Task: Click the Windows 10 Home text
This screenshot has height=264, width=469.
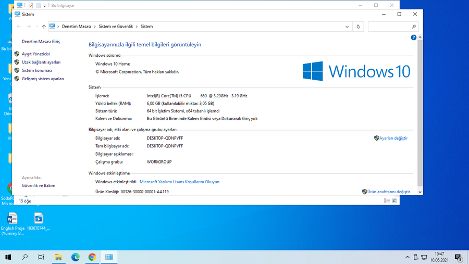Action: point(113,64)
